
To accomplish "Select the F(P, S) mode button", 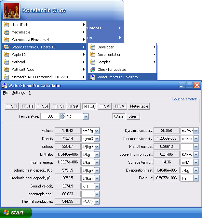I will (x=43, y=106).
